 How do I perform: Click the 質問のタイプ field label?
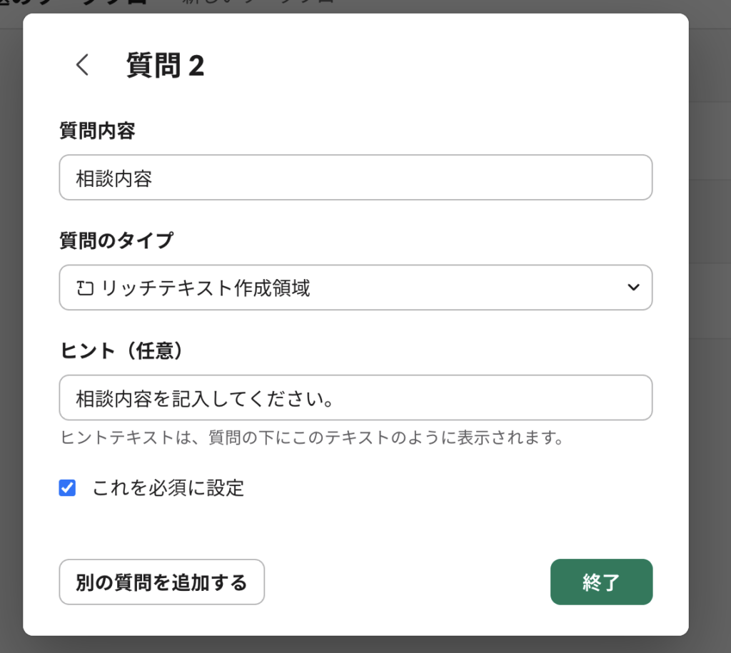click(116, 241)
